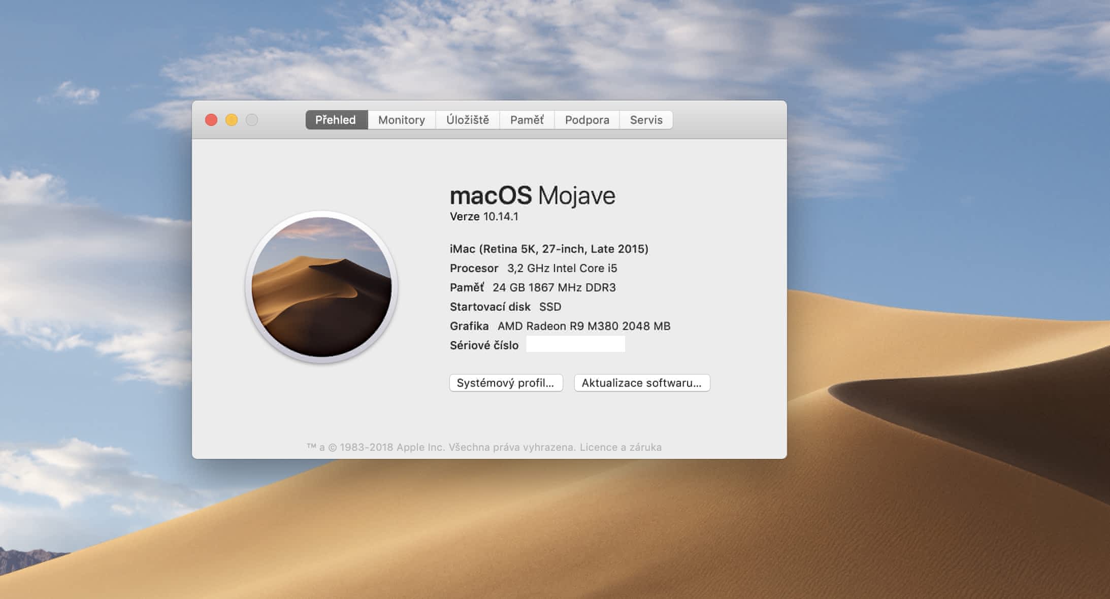The image size is (1110, 599).
Task: Follow the Licence a záruka link
Action: (621, 447)
